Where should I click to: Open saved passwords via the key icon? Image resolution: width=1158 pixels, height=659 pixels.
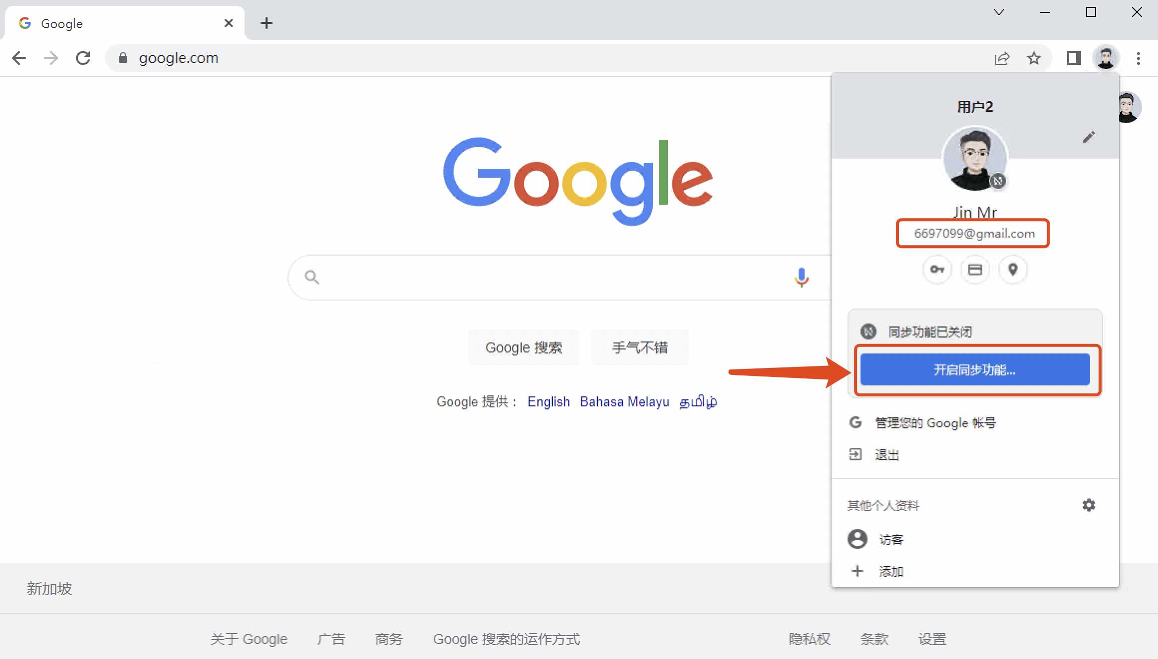point(937,270)
